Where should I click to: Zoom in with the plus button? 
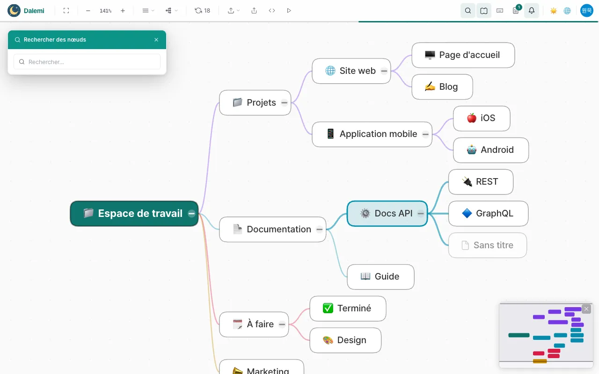click(x=123, y=10)
